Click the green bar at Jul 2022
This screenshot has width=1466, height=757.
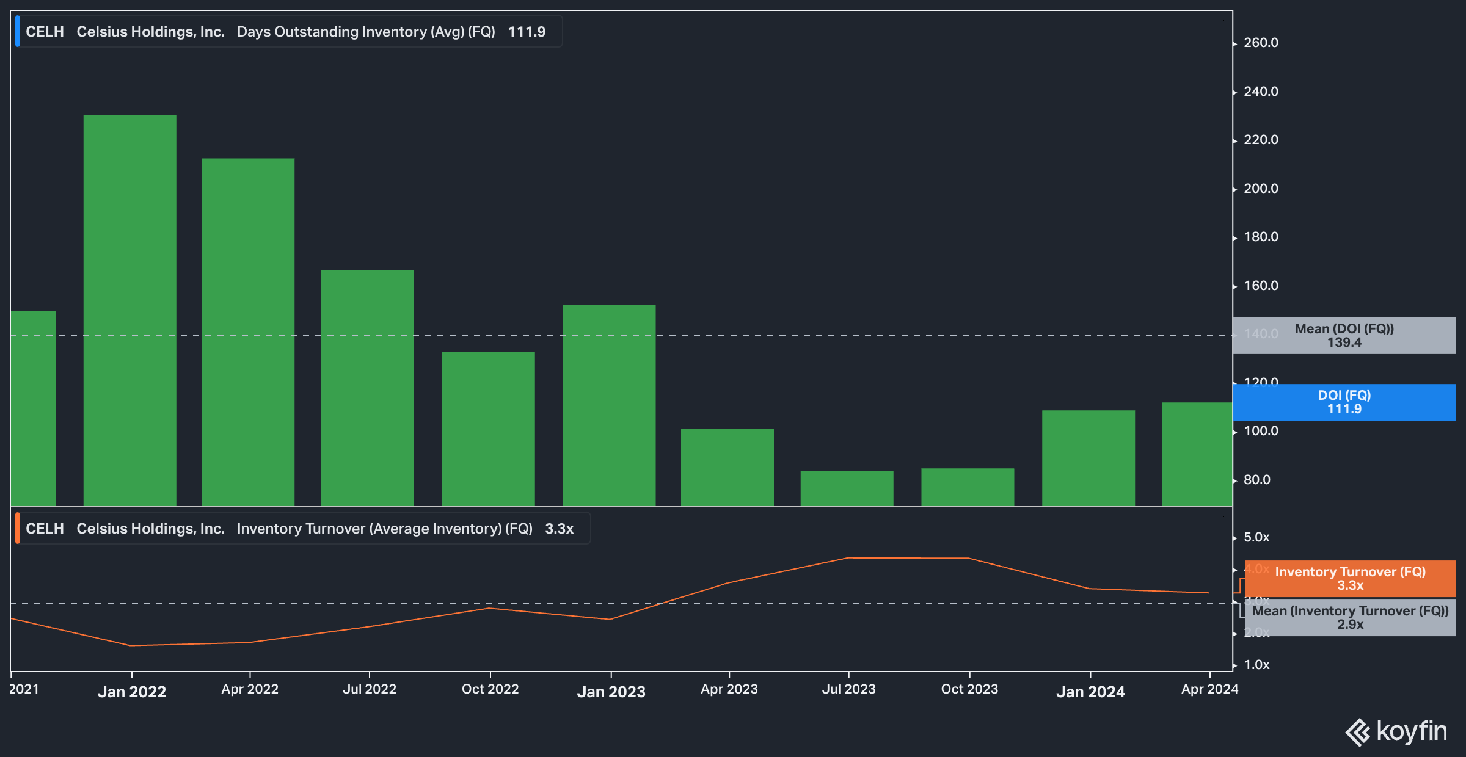(x=368, y=388)
